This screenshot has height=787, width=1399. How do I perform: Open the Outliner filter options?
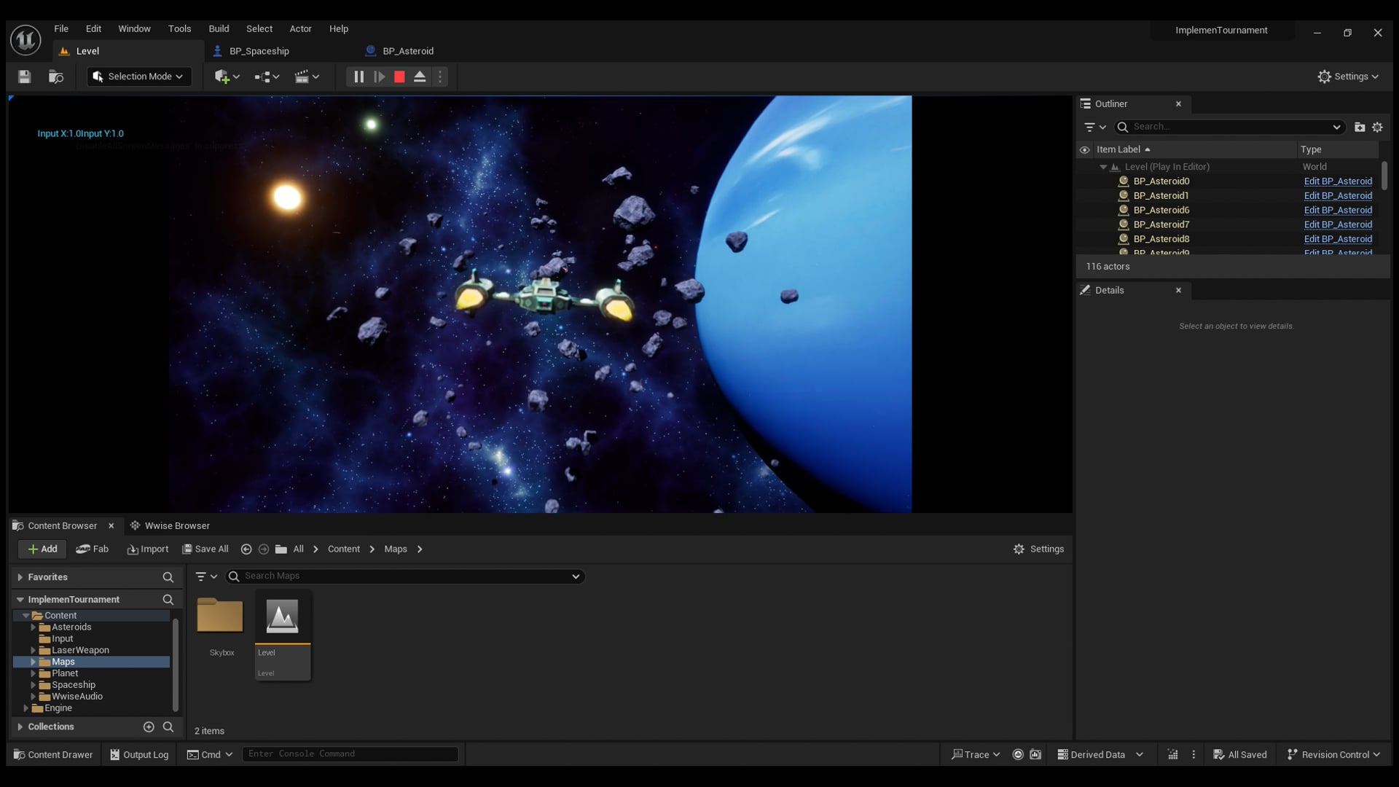pos(1094,127)
